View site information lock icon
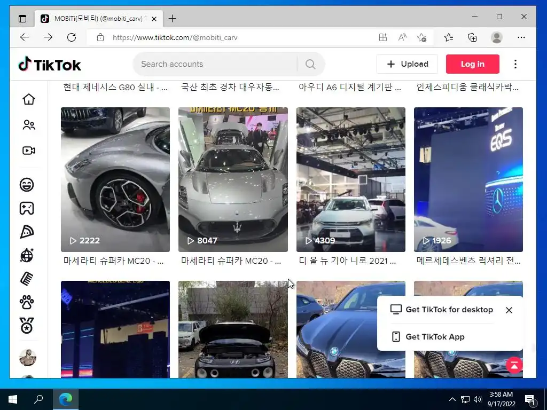Screen dimensions: 547x410 100,37
